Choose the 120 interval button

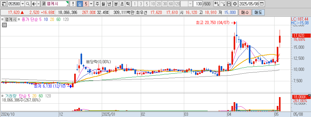(177, 4)
